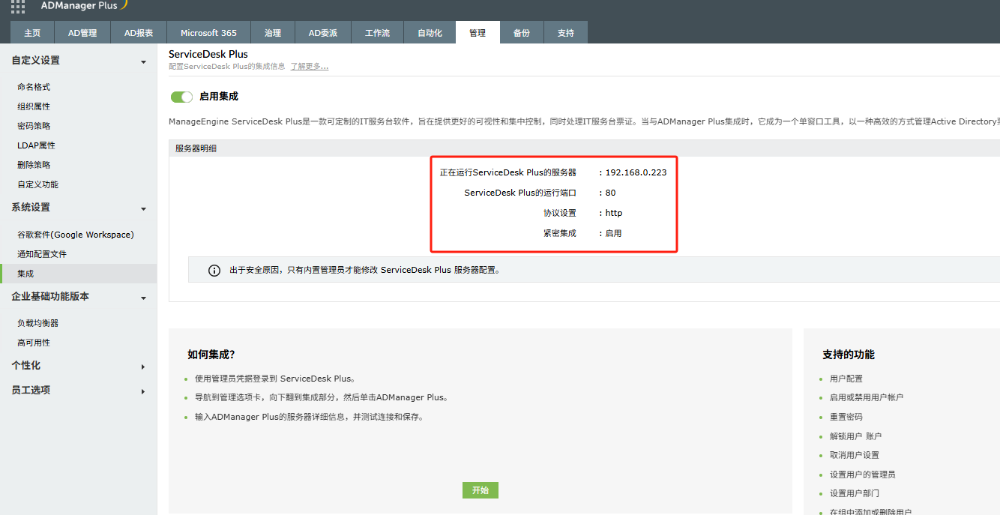Viewport: 1000px width, 515px height.
Task: Open 通知配置文件 in the sidebar
Action: tap(42, 254)
